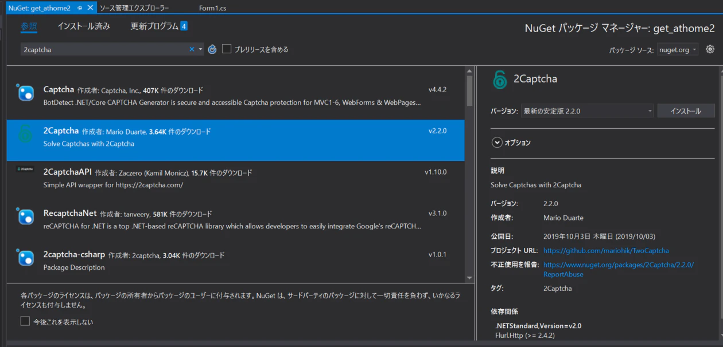The height and width of the screenshot is (347, 723).
Task: Select the 2captcha-csharp package name
Action: [x=75, y=255]
